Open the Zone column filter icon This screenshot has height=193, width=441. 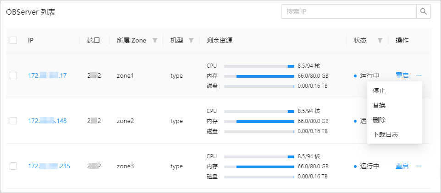(x=154, y=40)
